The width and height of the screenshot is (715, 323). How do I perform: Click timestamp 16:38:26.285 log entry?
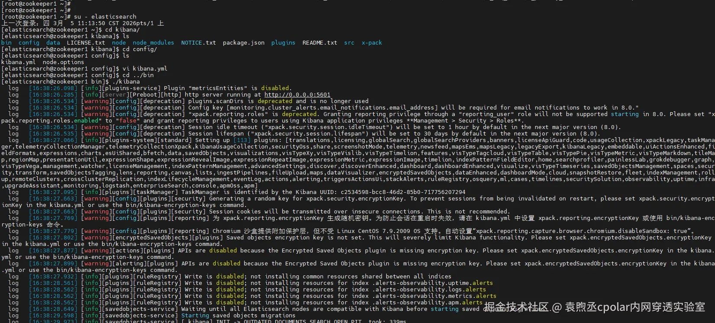[53, 94]
